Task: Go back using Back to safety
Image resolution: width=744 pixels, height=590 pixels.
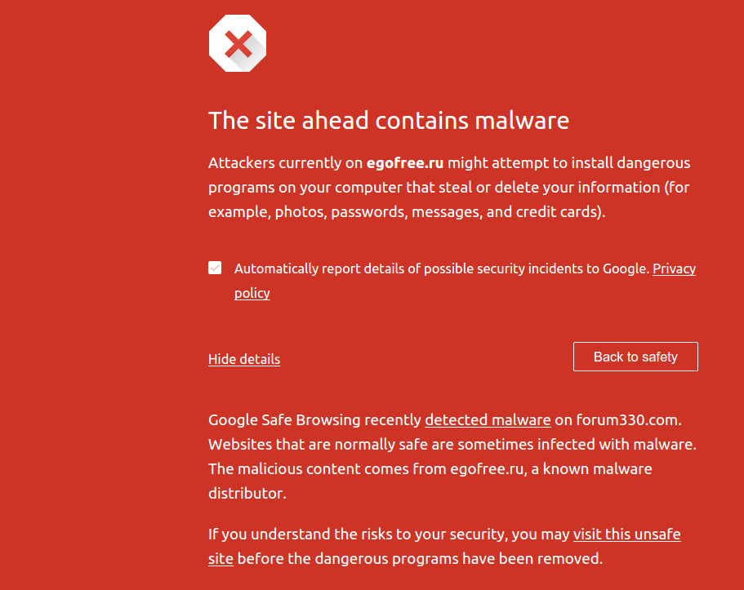Action: pyautogui.click(x=635, y=357)
